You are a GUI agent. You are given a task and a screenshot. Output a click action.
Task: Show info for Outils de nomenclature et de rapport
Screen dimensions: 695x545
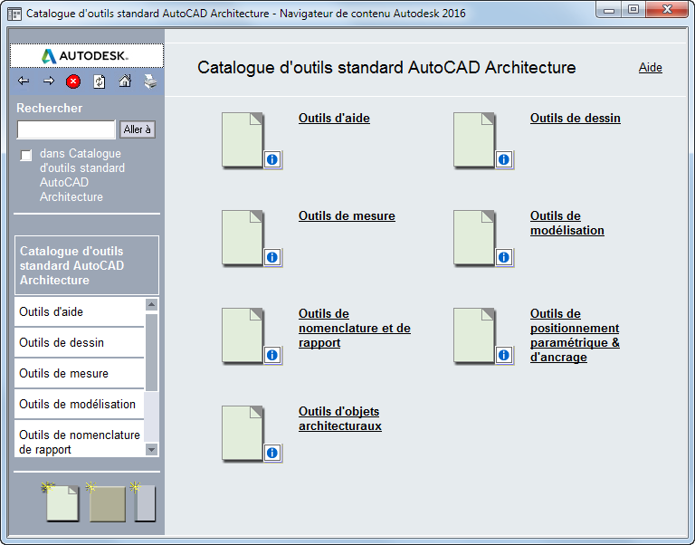[272, 355]
